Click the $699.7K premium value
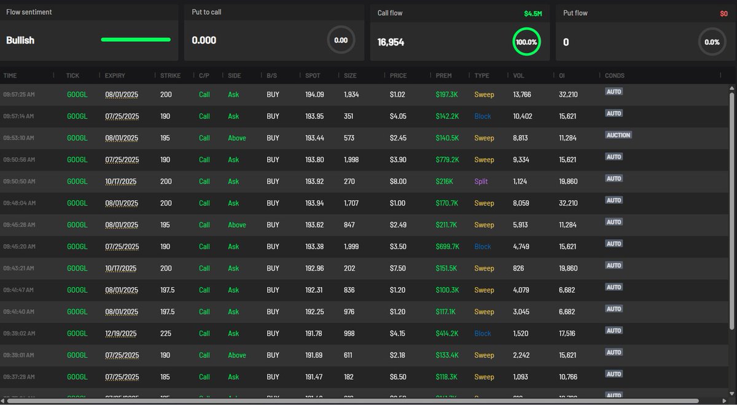The image size is (737, 405). point(448,247)
